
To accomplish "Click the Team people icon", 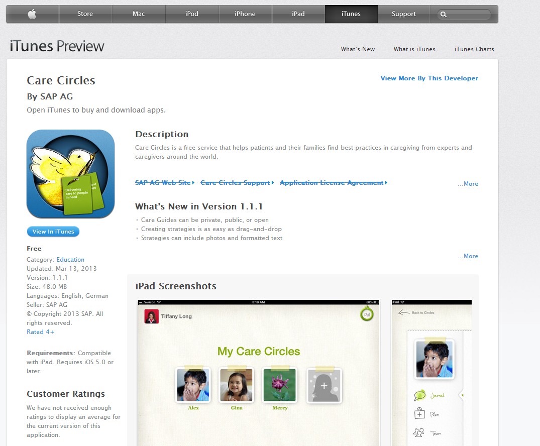I will [x=418, y=432].
